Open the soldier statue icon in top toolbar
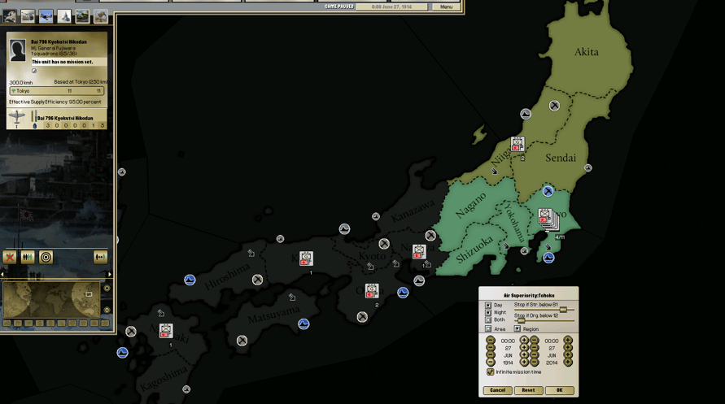Screen dimensions: 725x404 point(101,16)
